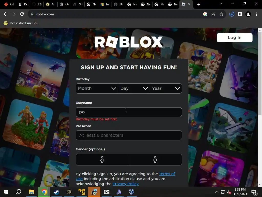This screenshot has width=262, height=197.
Task: Bookmark this page with the star icon
Action: point(222,14)
